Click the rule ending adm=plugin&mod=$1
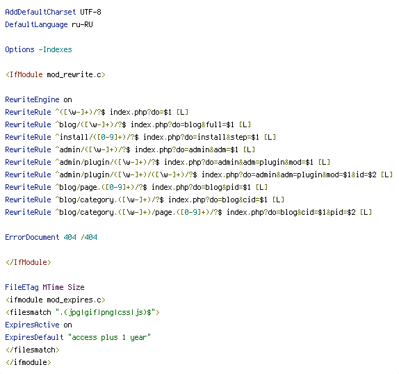The image size is (399, 374). click(168, 162)
